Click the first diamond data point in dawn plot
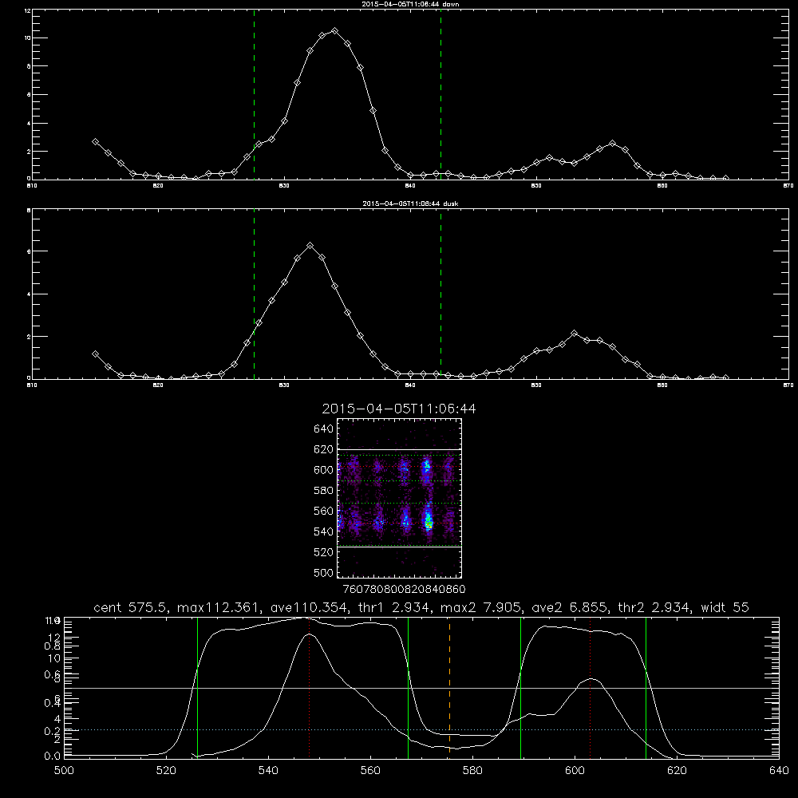798x798 pixels. 95,141
